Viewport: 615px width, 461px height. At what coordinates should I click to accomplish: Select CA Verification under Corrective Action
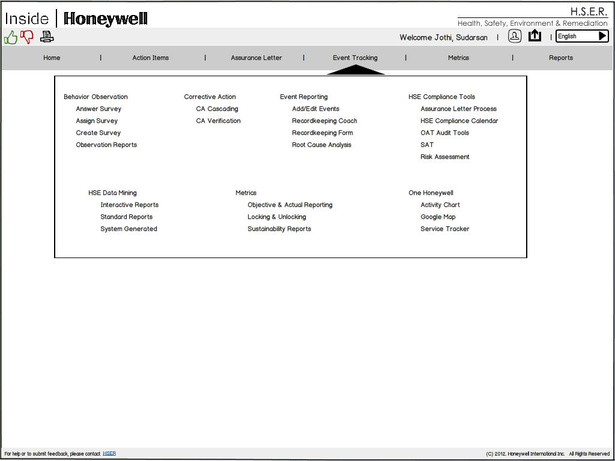pyautogui.click(x=218, y=121)
